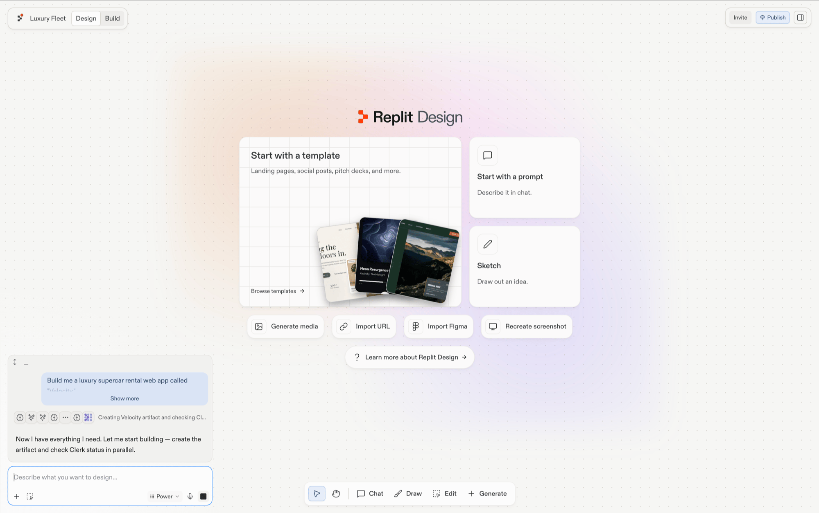Click the user message about supercar rental
The width and height of the screenshot is (819, 513).
124,389
